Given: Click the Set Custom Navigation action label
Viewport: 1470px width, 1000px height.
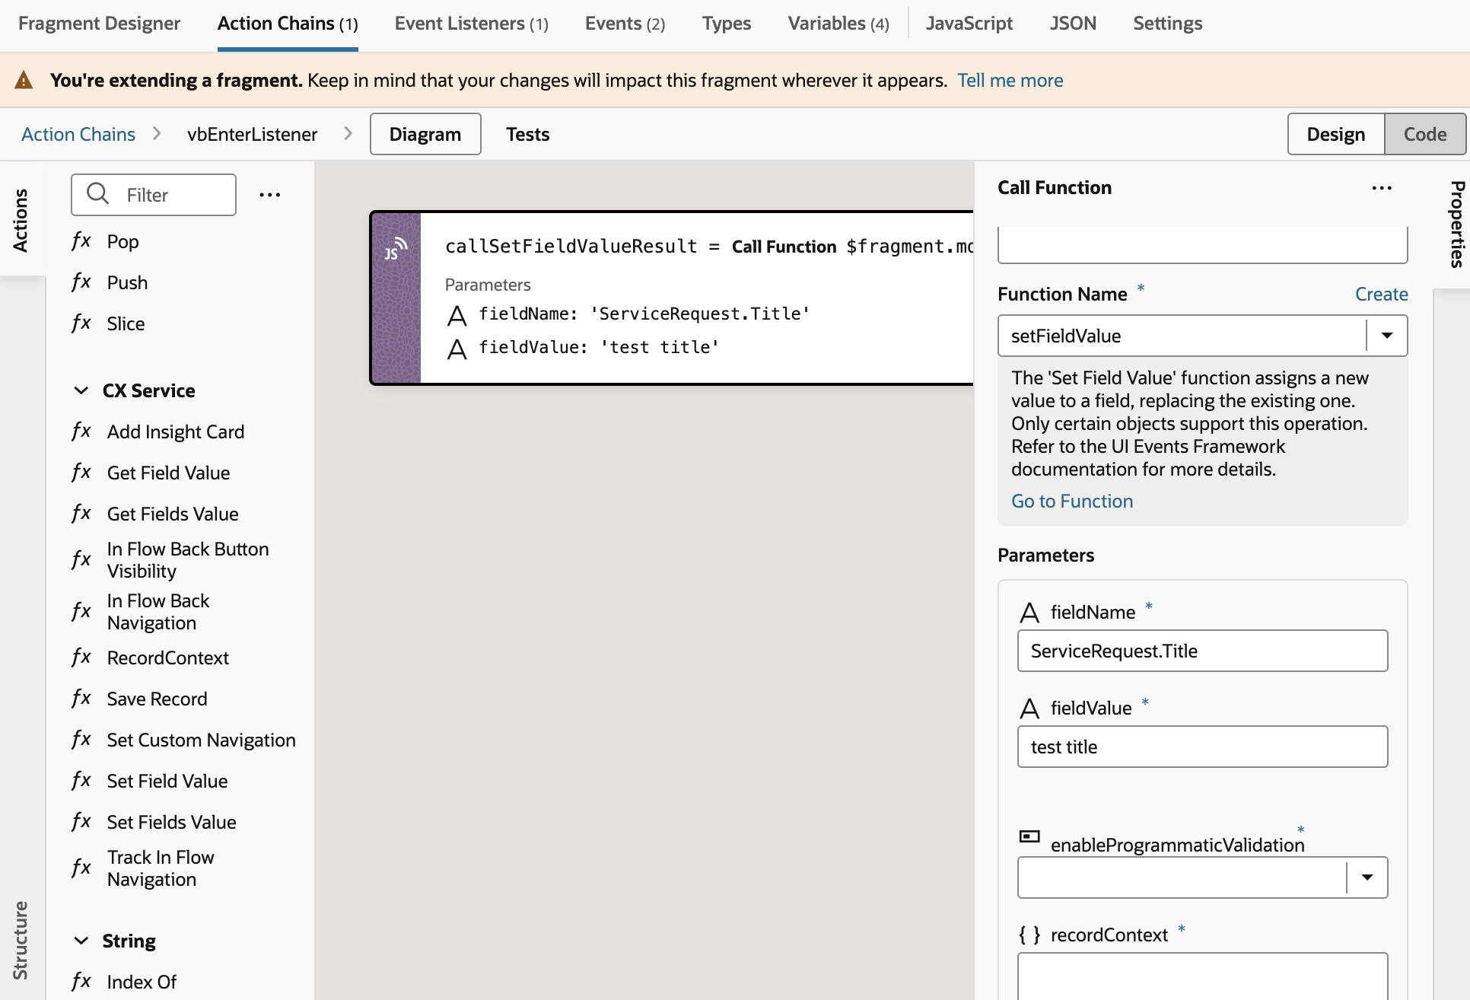Looking at the screenshot, I should [202, 740].
